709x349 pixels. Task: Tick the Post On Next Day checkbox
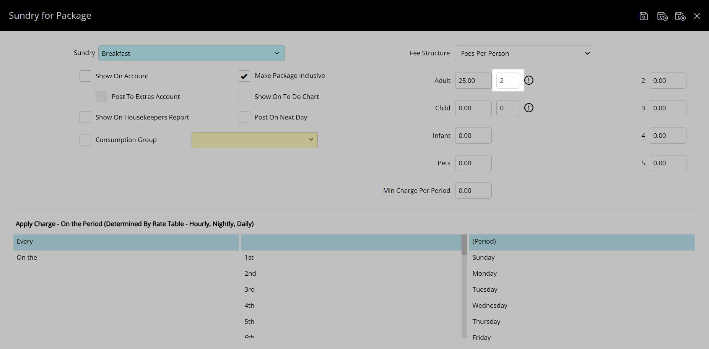(x=244, y=117)
